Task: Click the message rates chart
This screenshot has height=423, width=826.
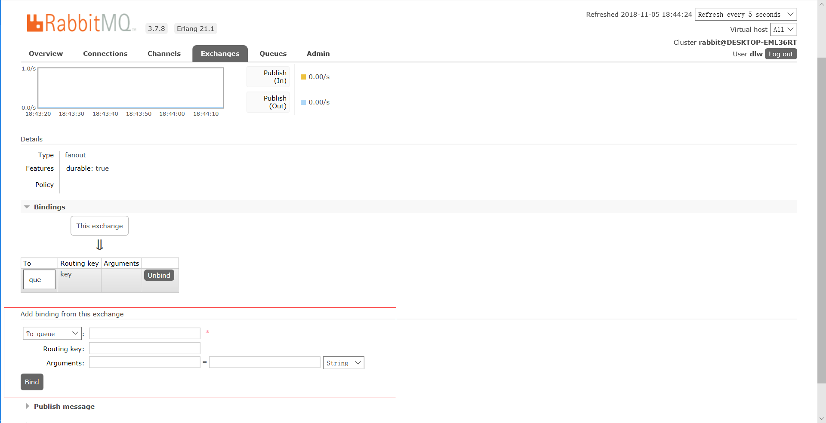Action: tap(130, 88)
